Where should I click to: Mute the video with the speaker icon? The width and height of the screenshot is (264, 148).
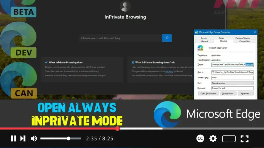tap(34, 138)
